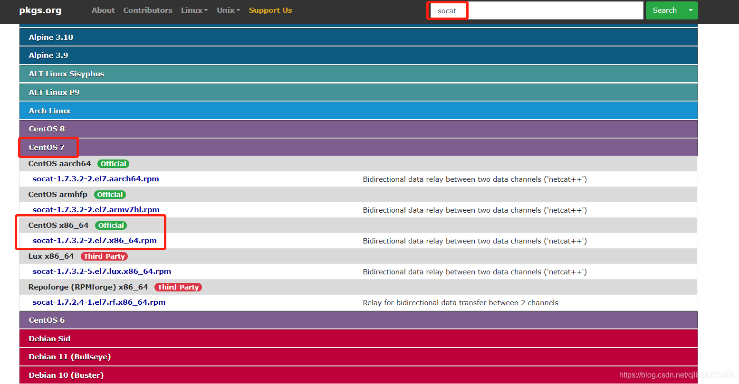Open Support Us link

point(270,10)
